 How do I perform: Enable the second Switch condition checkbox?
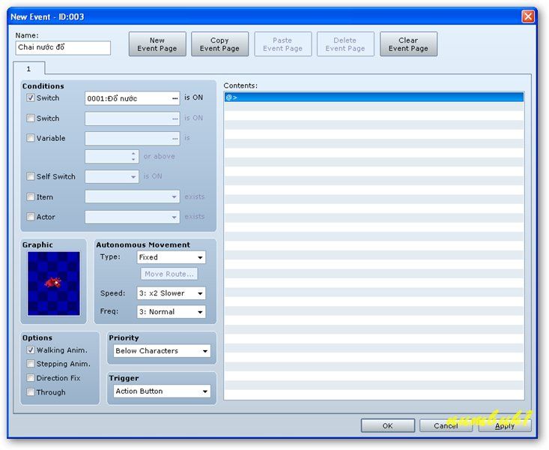[x=31, y=118]
